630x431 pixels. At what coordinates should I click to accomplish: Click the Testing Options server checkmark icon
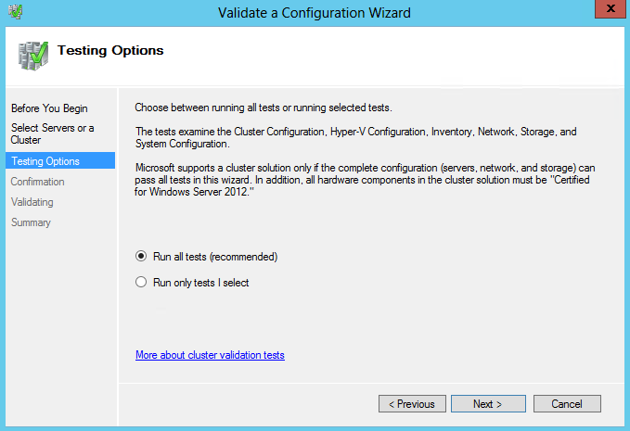33,56
